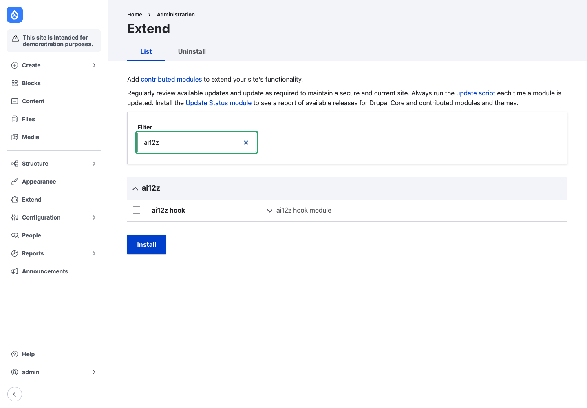
Task: Click the warning triangle icon
Action: point(15,38)
